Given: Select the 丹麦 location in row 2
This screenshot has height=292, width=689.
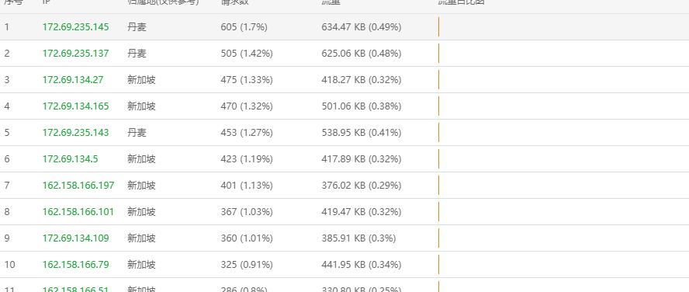Looking at the screenshot, I should pos(137,54).
